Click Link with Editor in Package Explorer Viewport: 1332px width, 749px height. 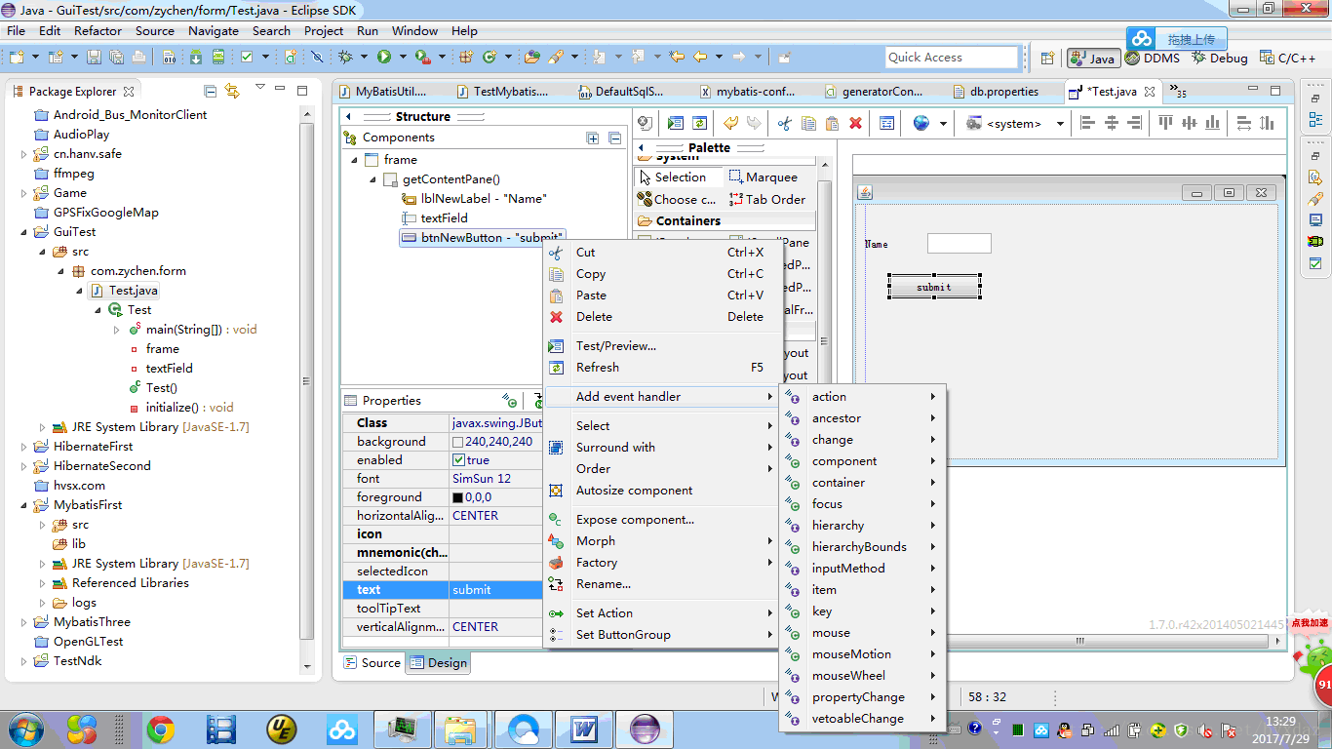coord(232,91)
